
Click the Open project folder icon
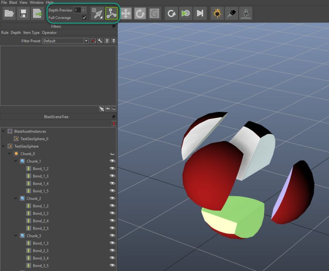[x=9, y=14]
